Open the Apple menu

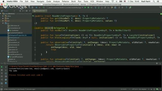point(3,1)
